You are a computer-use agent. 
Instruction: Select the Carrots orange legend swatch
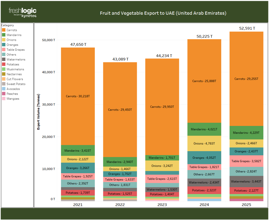tap(4, 30)
